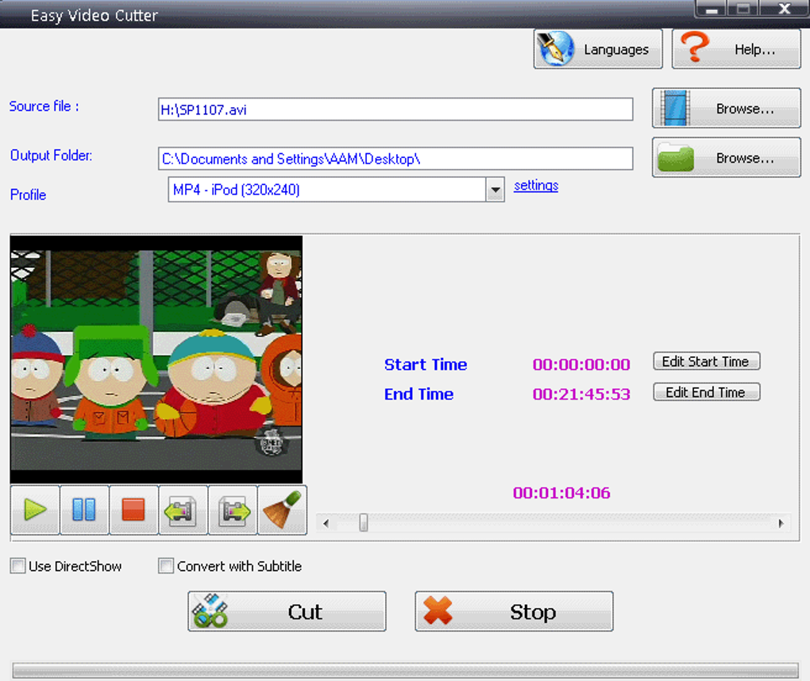Click the End Time value 00:21:45:53

tap(581, 394)
